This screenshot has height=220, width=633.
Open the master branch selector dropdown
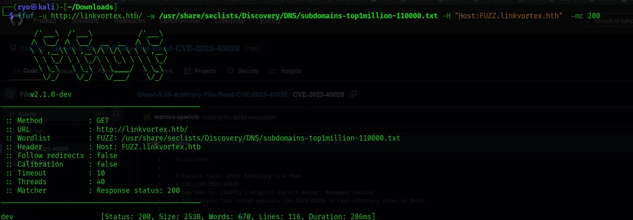click(55, 114)
